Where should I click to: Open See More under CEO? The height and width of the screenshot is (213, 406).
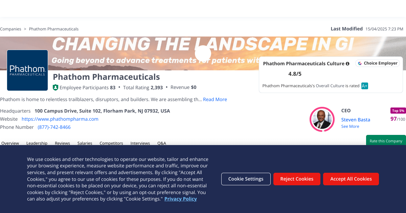[x=350, y=126]
